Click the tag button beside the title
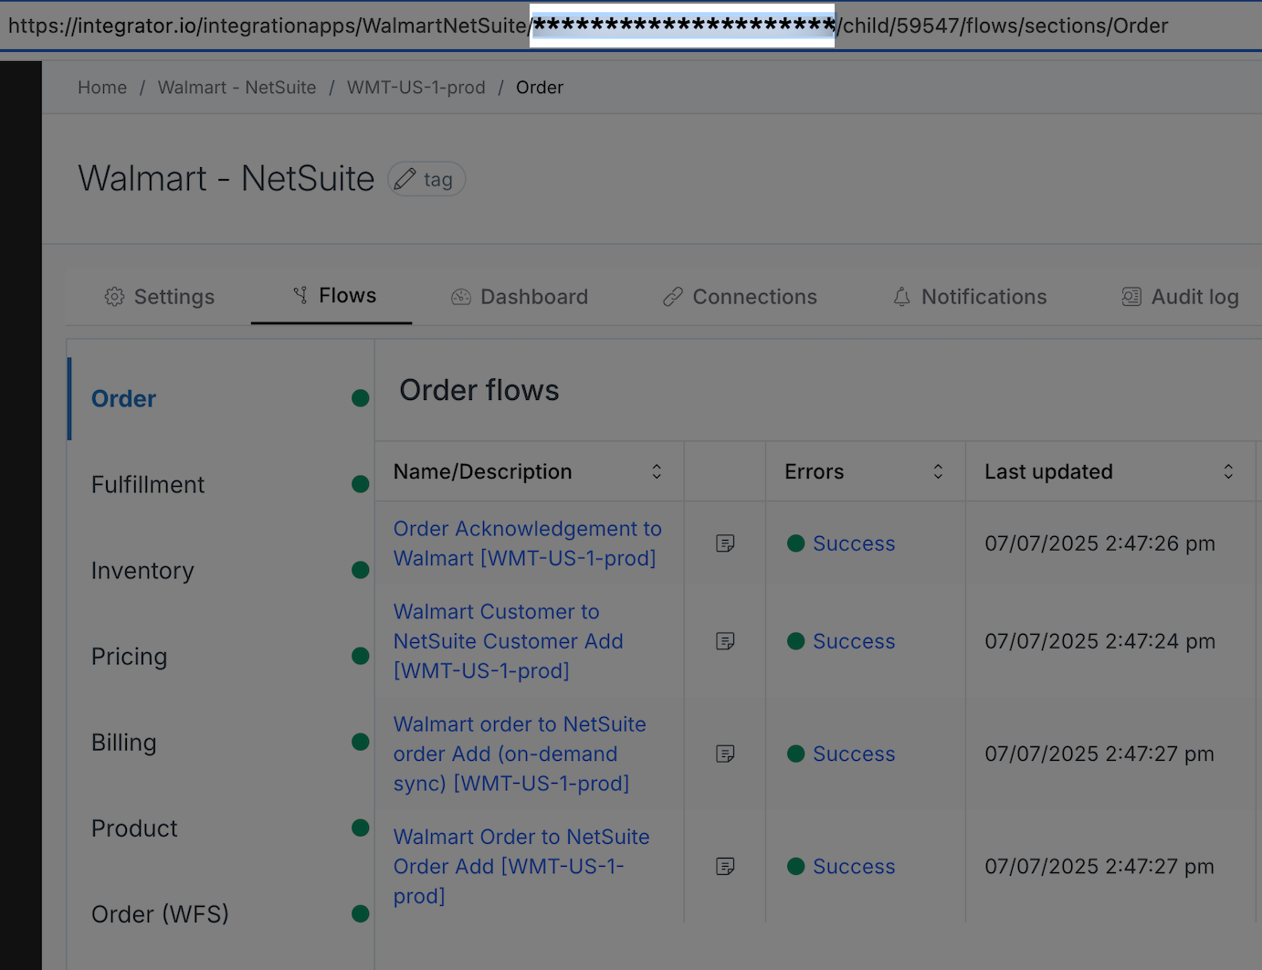 click(x=426, y=179)
